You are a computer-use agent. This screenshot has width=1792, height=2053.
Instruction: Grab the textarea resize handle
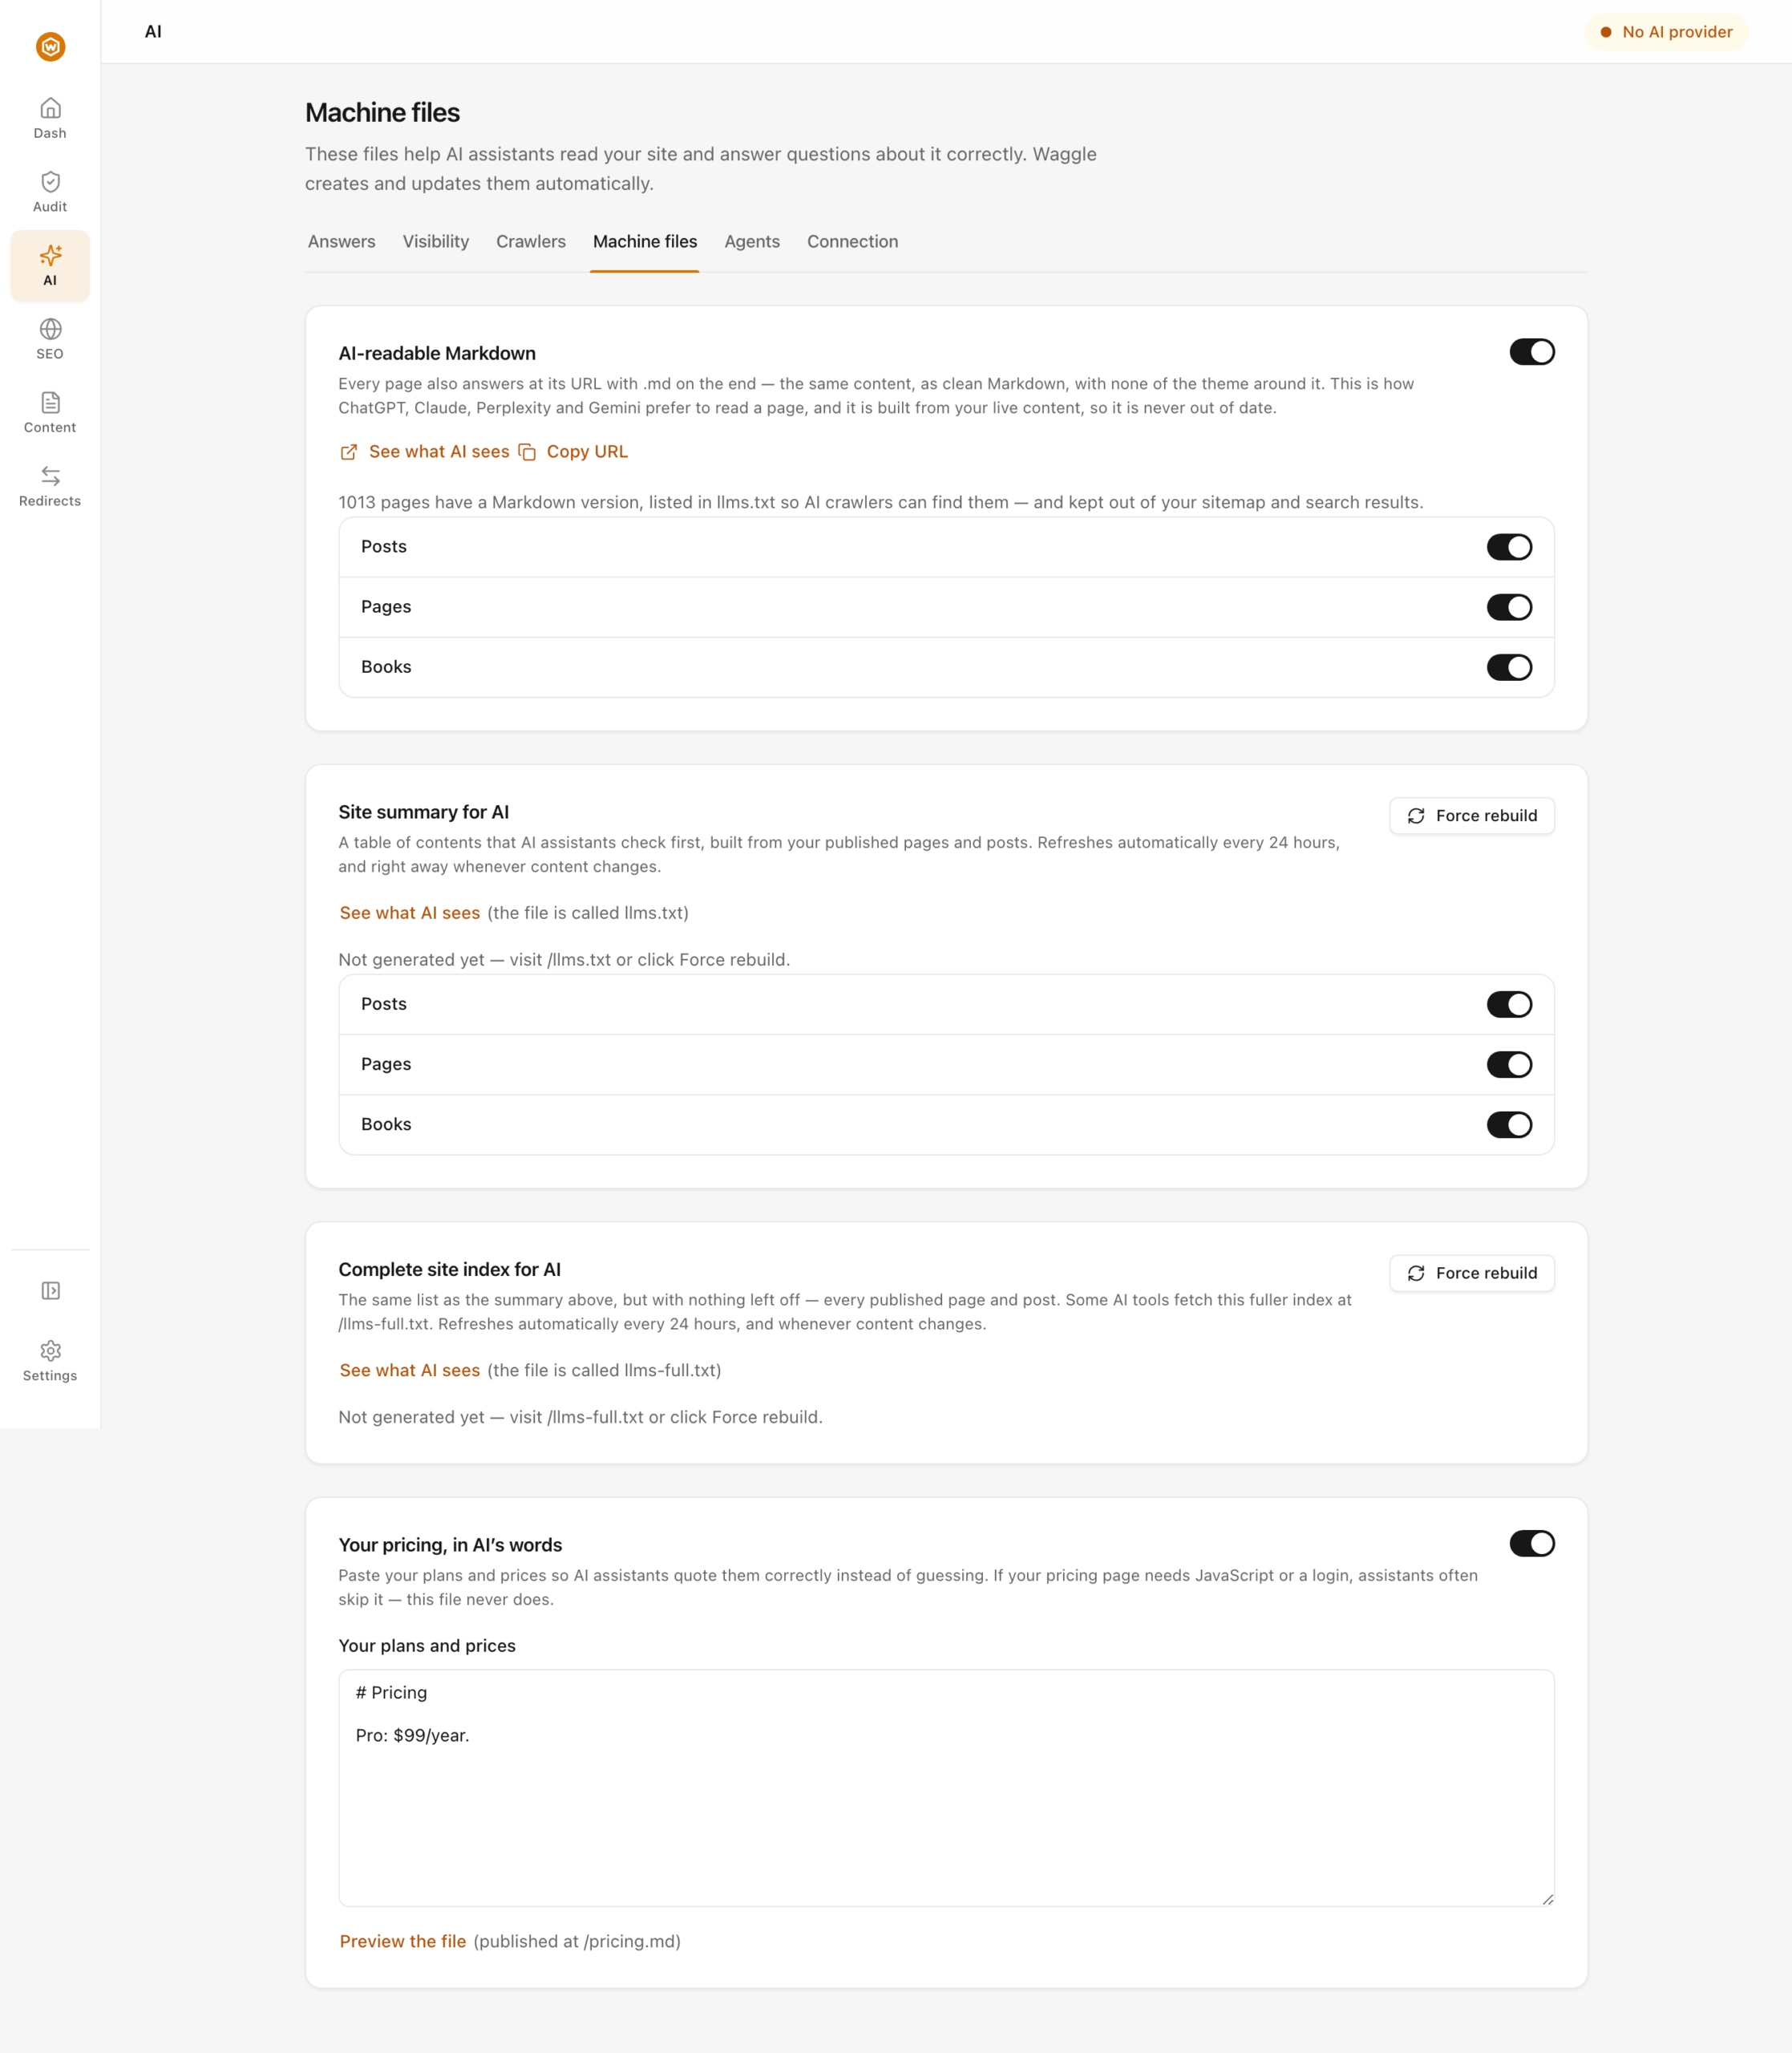1547,1899
